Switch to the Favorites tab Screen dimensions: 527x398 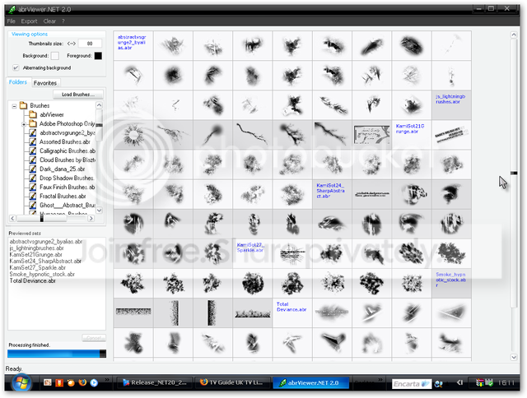point(45,83)
